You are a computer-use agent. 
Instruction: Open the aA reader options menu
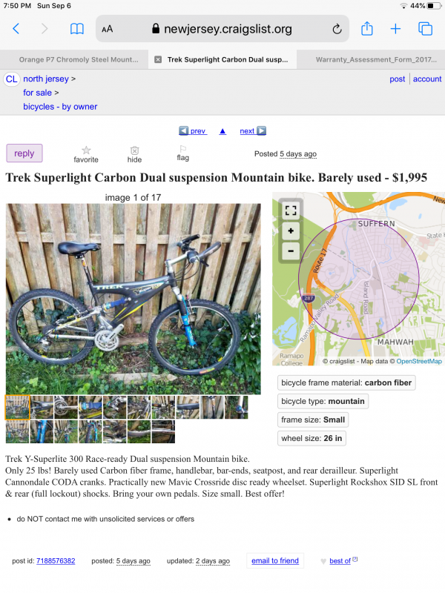[x=108, y=30]
